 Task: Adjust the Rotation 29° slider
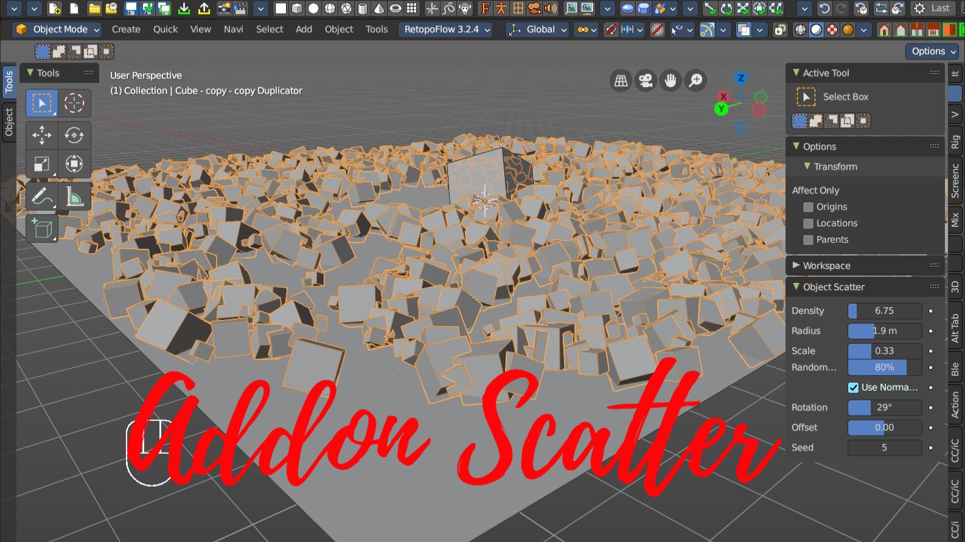point(885,408)
